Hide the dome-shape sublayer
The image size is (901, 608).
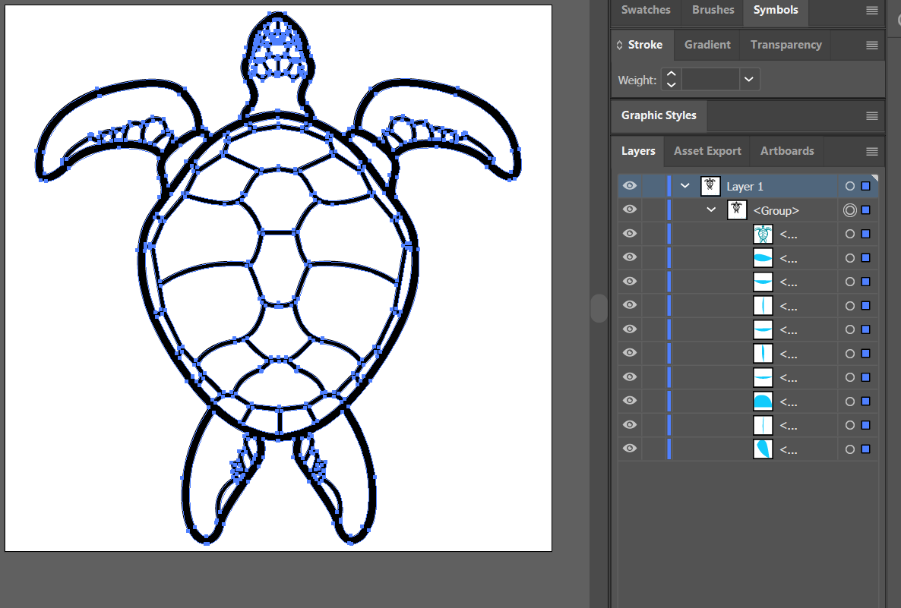point(630,401)
